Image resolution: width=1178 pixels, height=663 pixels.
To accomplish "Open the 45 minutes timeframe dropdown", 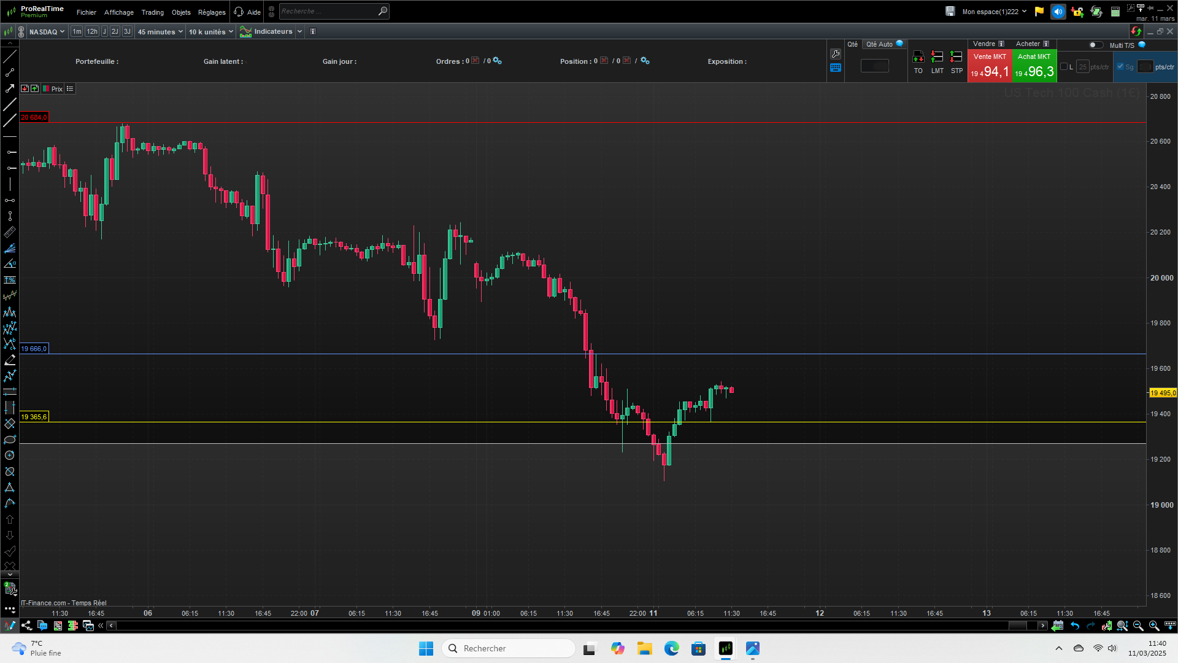I will [160, 32].
